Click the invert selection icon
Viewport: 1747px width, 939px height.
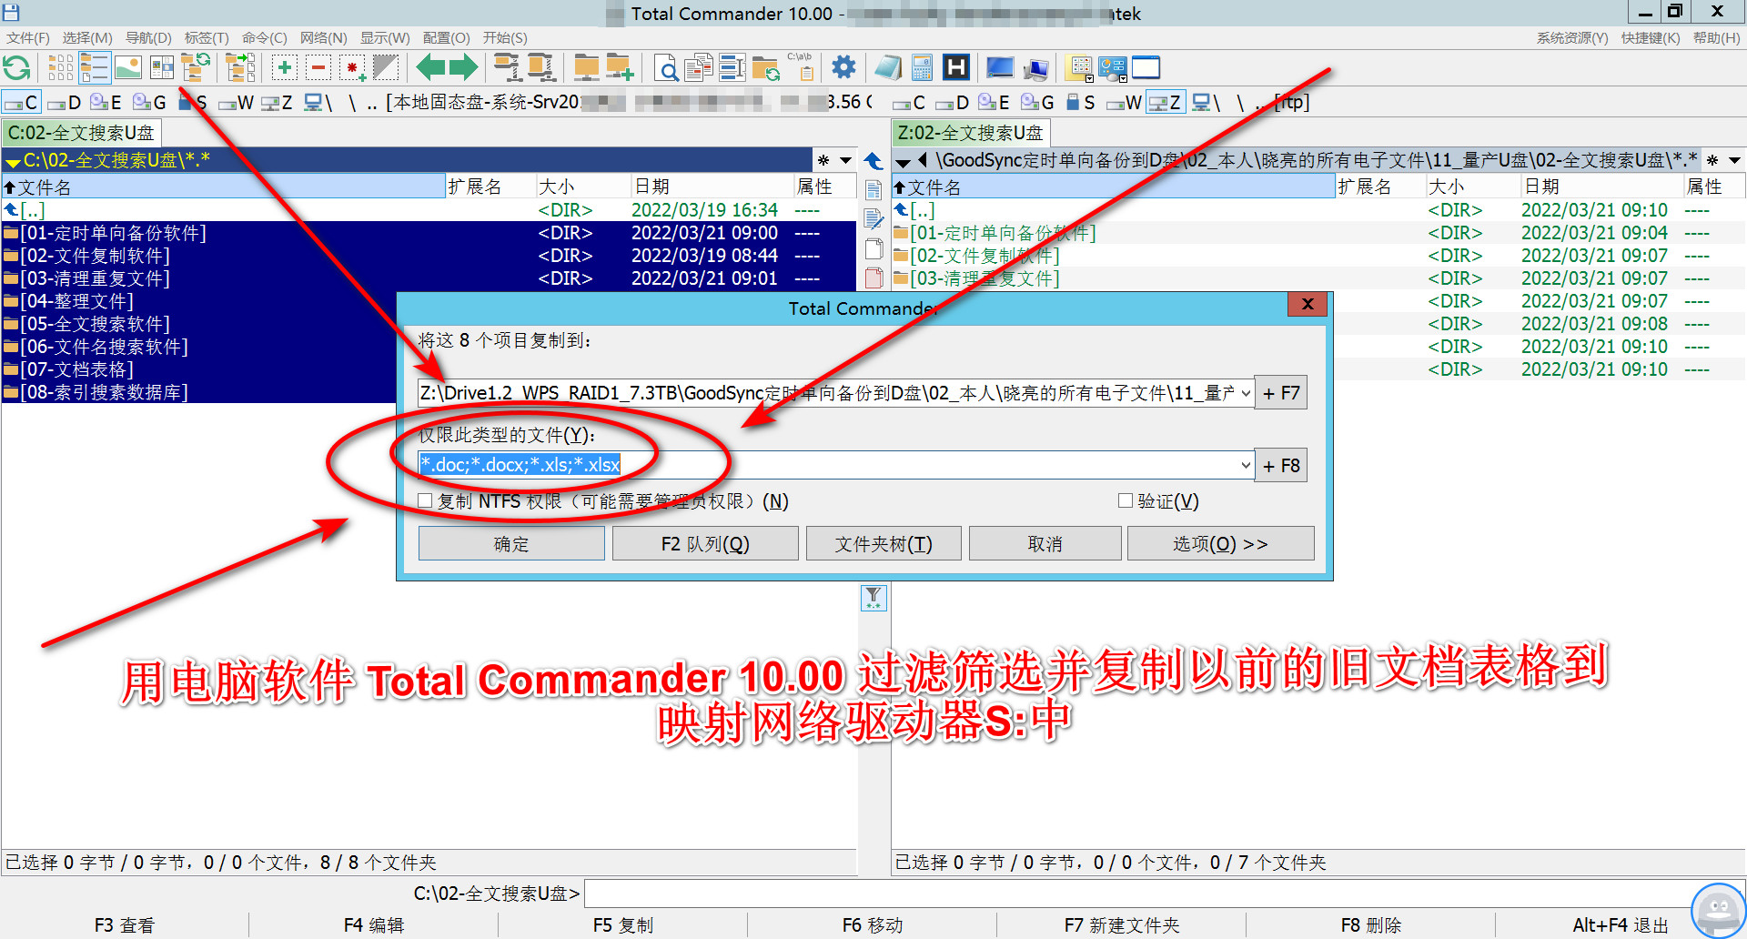click(386, 67)
